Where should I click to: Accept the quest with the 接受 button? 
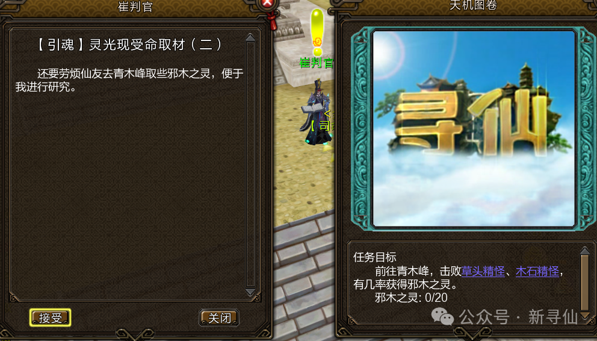pos(51,318)
